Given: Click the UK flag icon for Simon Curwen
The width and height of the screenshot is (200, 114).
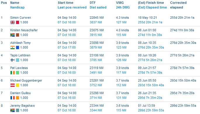Looking at the screenshot, I should pyautogui.click(x=13, y=22).
